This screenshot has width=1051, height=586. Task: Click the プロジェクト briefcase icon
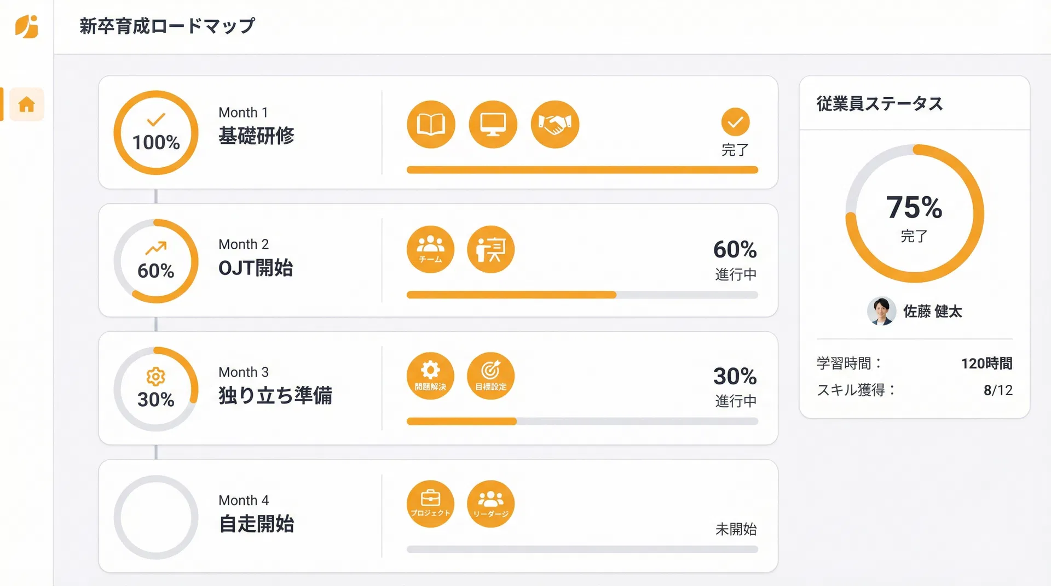[430, 504]
